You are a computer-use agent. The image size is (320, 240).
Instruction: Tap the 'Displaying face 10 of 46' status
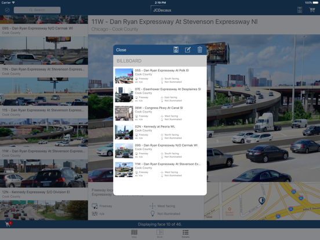click(160, 224)
